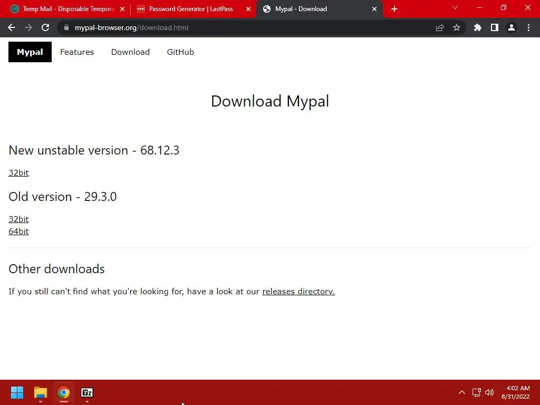Close the Temp Mail tab
This screenshot has width=540, height=405.
point(122,9)
